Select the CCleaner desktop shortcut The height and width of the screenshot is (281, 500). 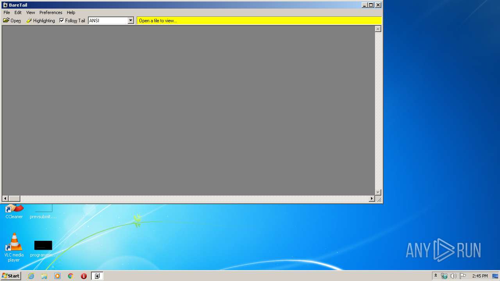[14, 212]
